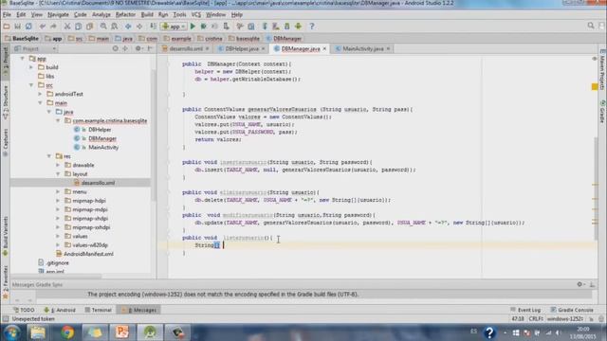This screenshot has height=341, width=607.
Task: Click the Attach debugger icon
Action: point(227,27)
